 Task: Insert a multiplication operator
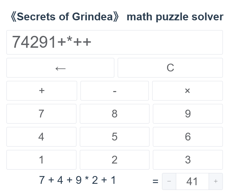187,91
